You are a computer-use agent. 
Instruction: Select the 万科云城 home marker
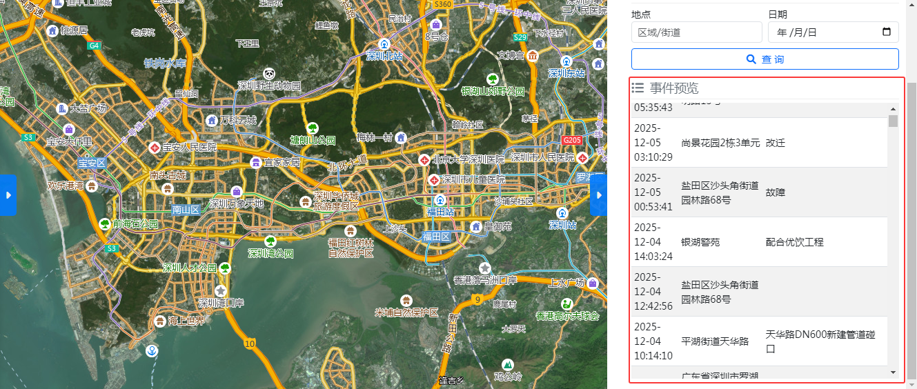point(212,120)
